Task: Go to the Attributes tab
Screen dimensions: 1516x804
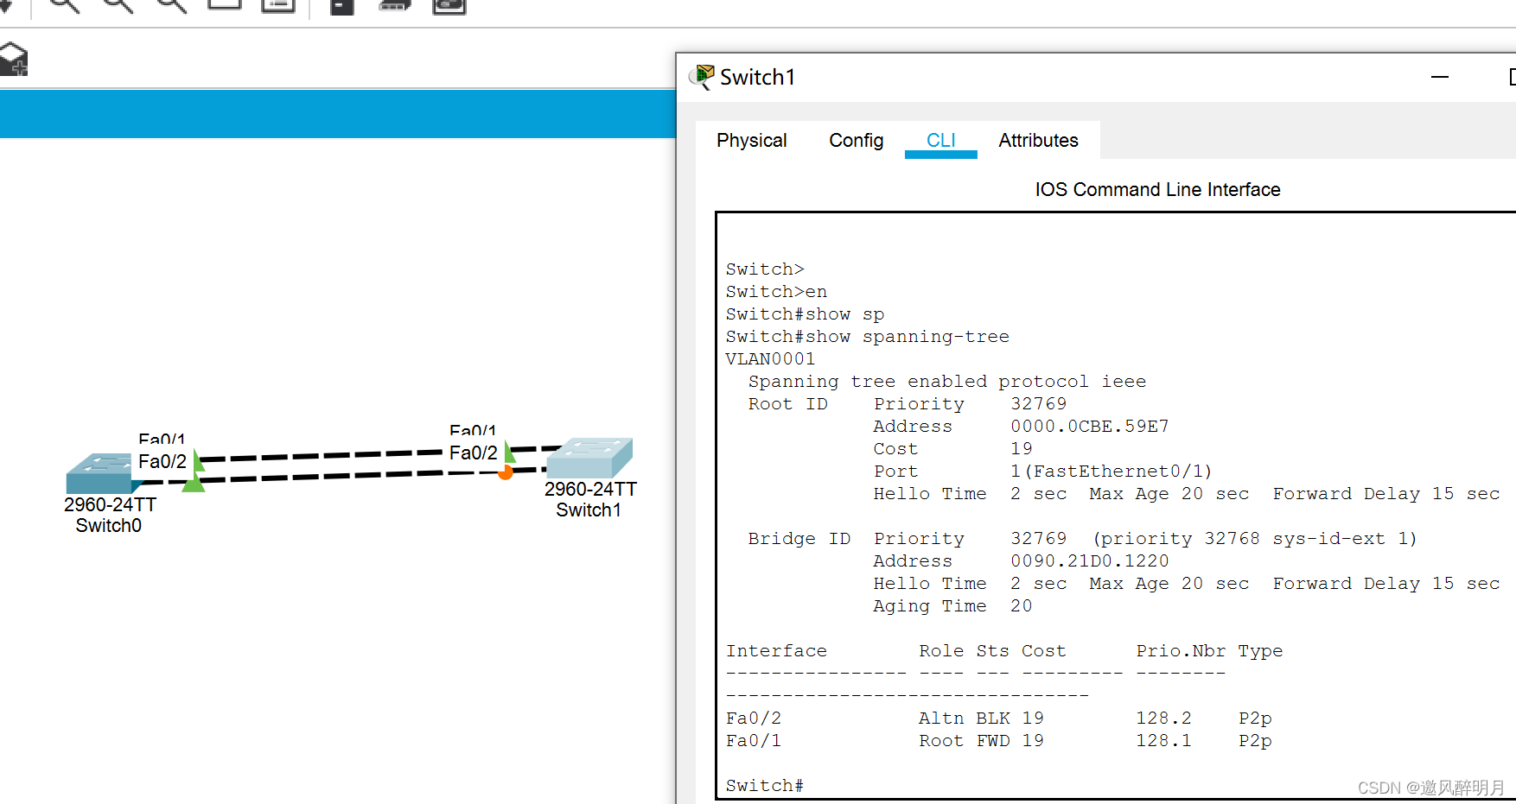Action: point(1039,141)
